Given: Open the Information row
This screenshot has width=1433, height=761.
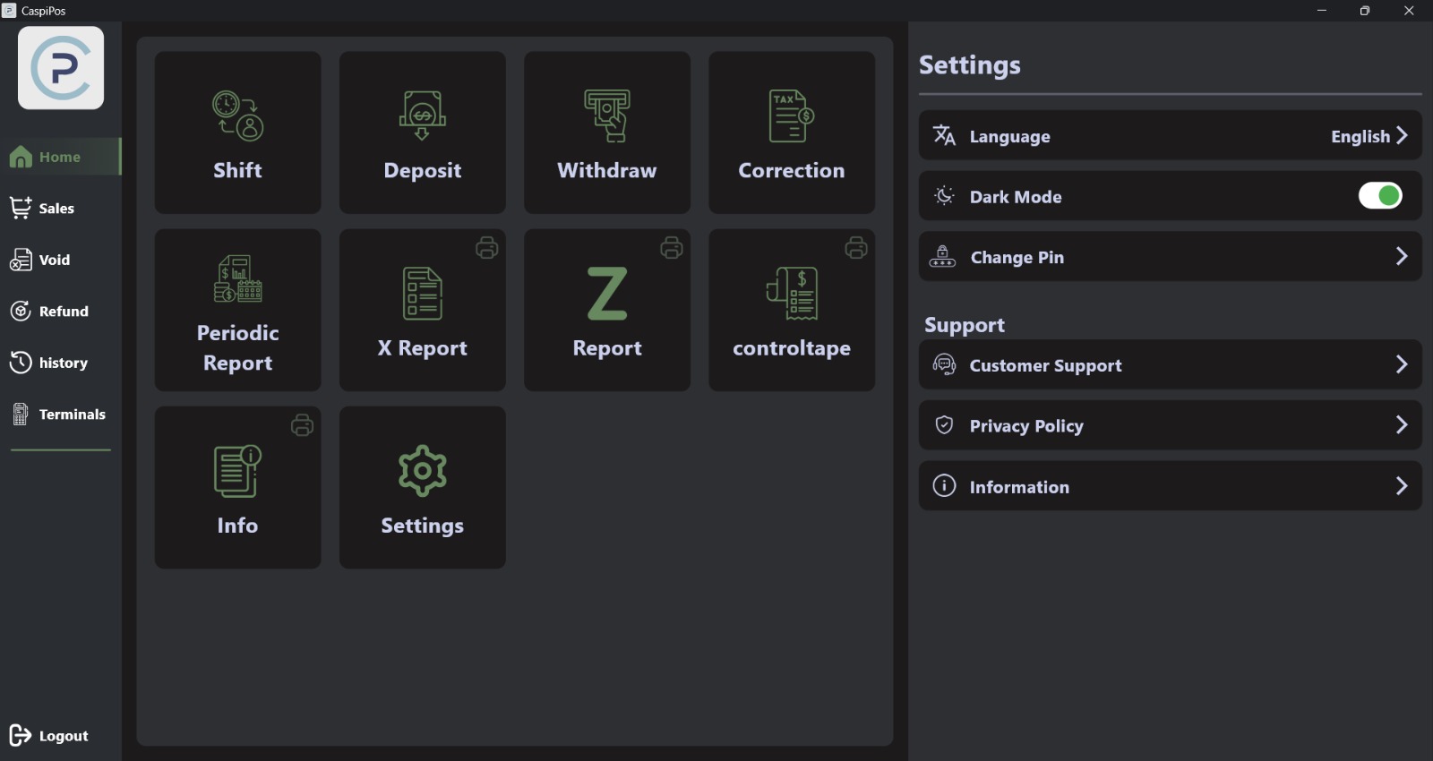Looking at the screenshot, I should [x=1169, y=486].
